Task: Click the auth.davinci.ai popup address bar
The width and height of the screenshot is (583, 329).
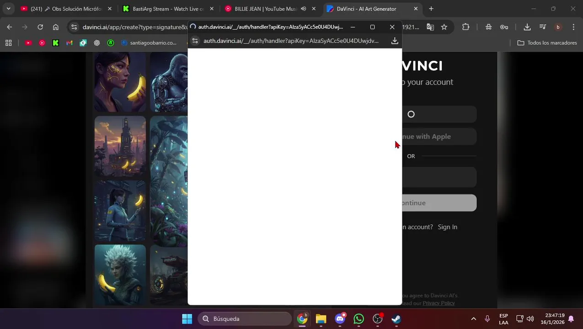Action: [x=291, y=41]
